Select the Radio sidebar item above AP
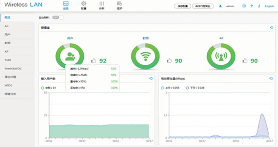The height and width of the screenshot is (147, 278). [17, 43]
